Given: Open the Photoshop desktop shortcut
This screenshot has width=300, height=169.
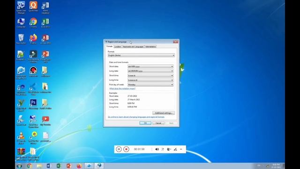Looking at the screenshot, I should coord(33,104).
